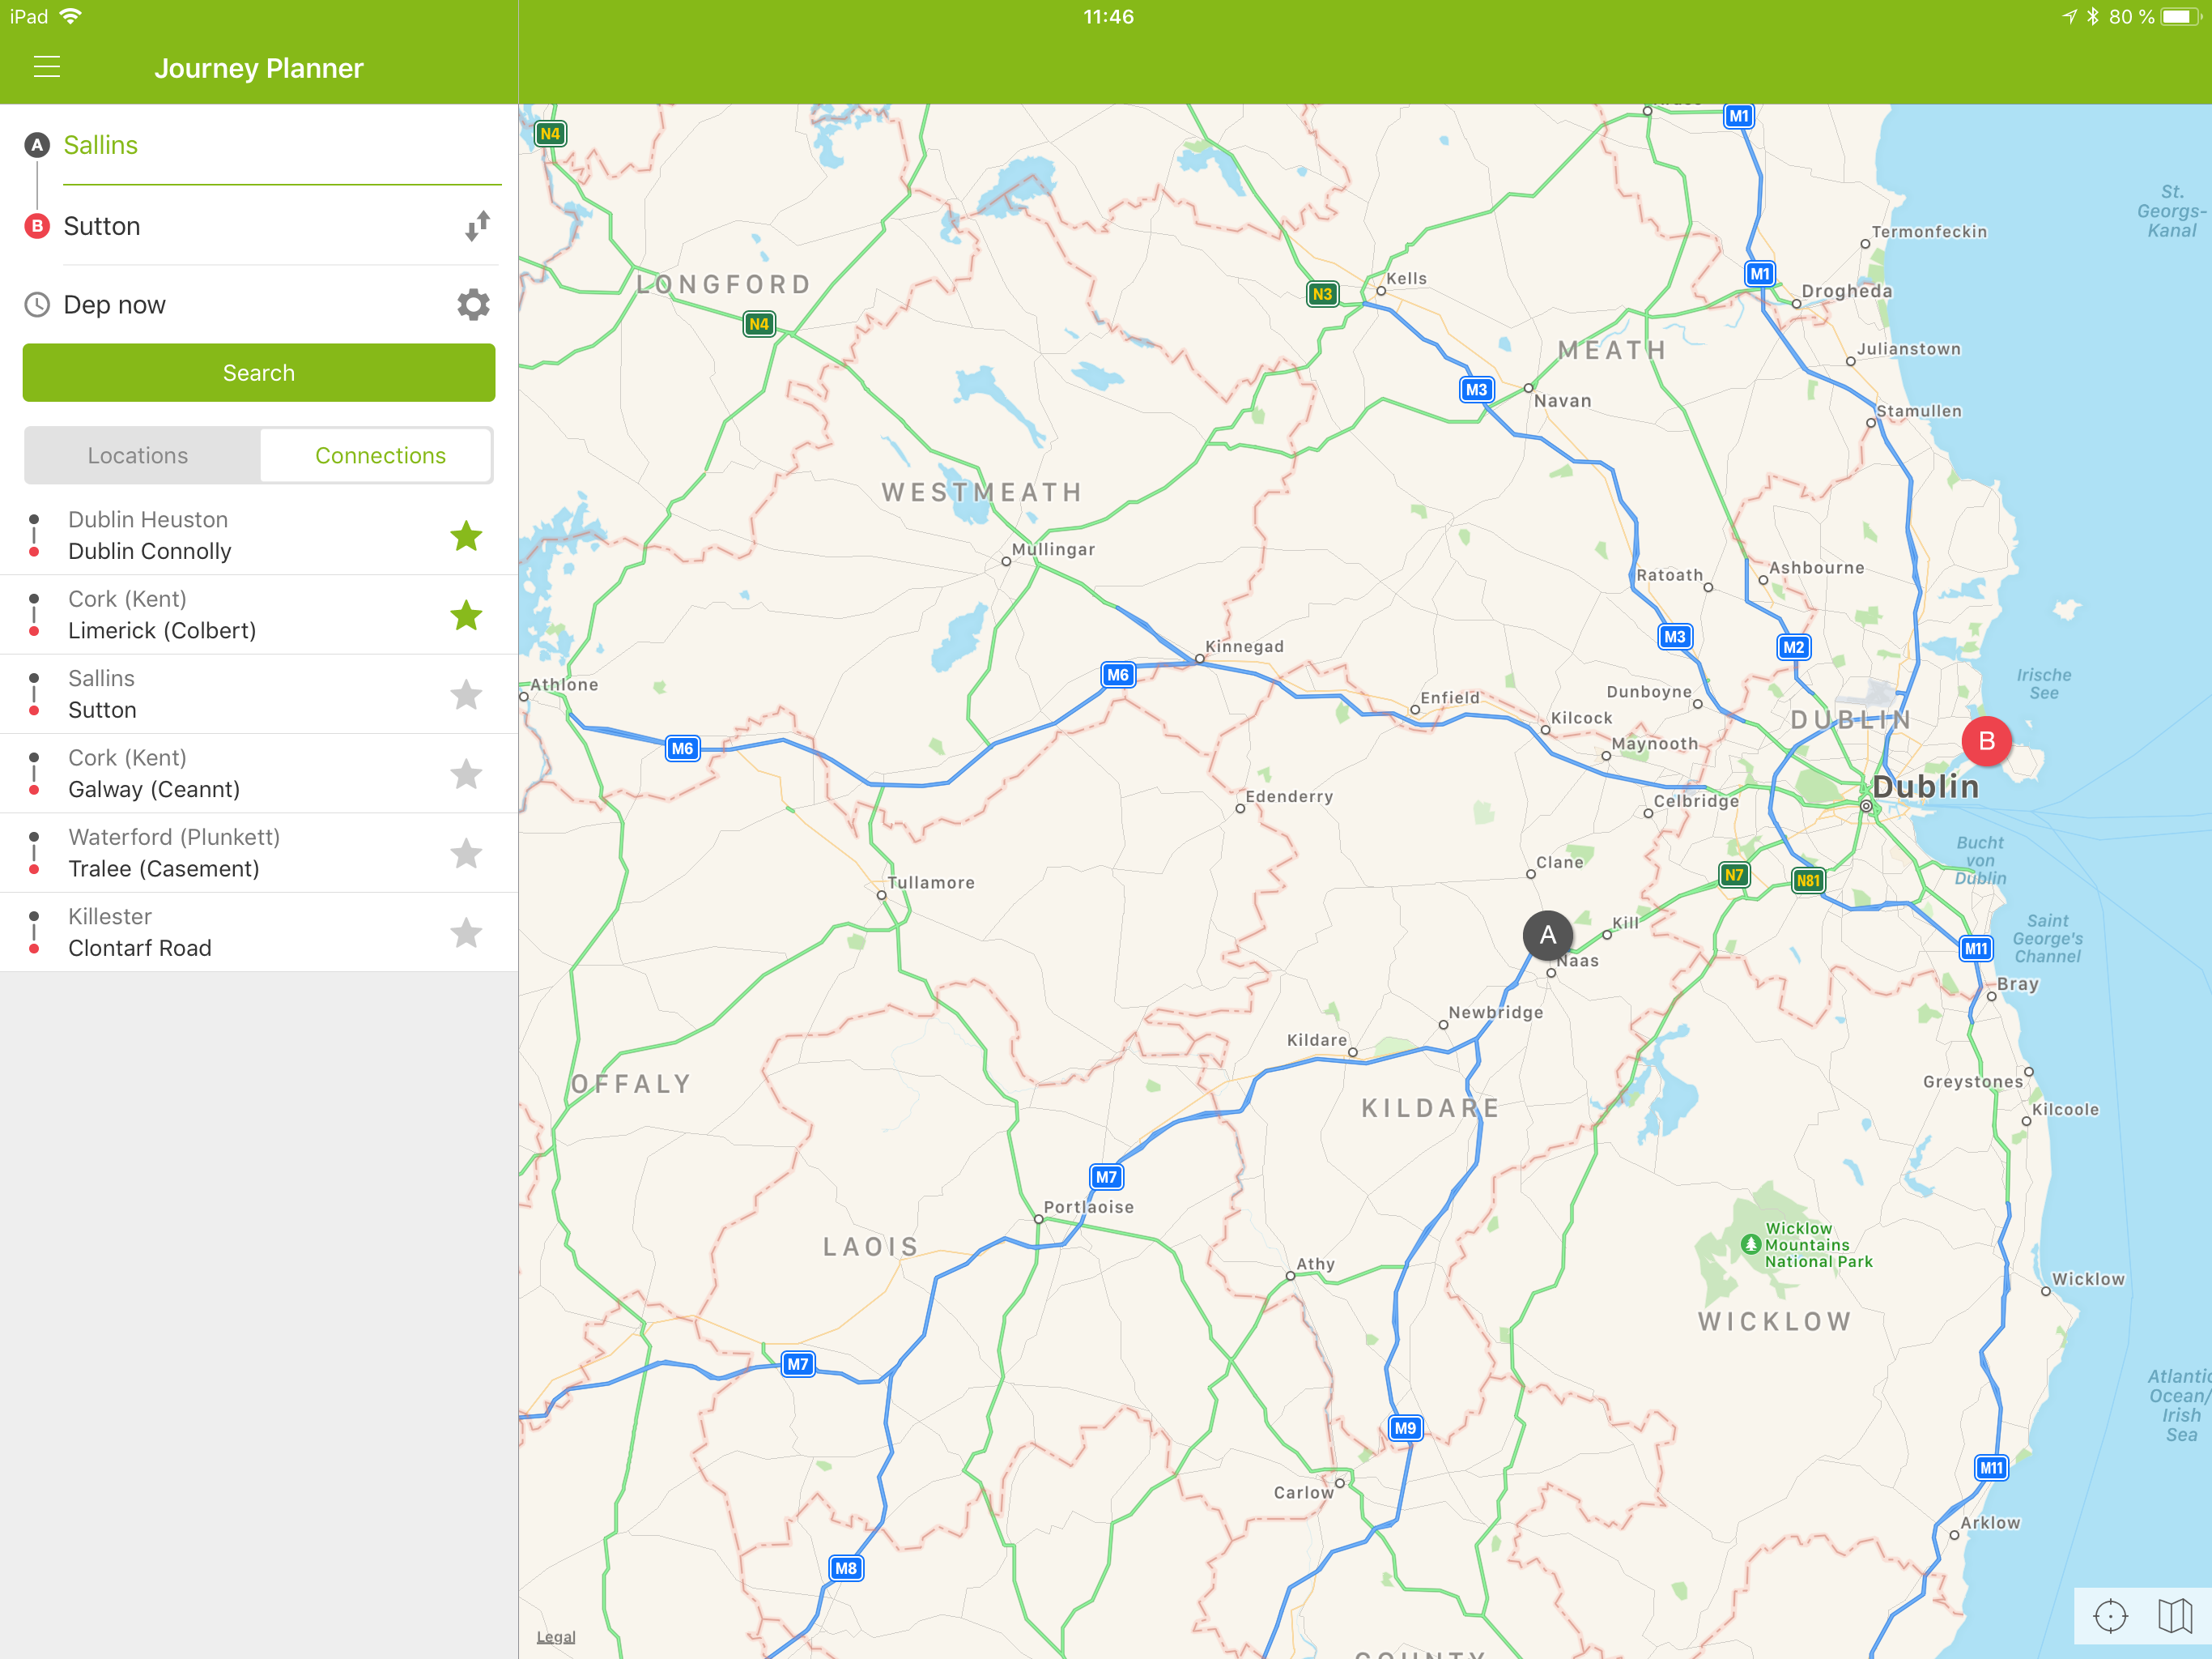The image size is (2212, 1659).
Task: Favourite the Sallins to Sutton connection star
Action: (466, 693)
